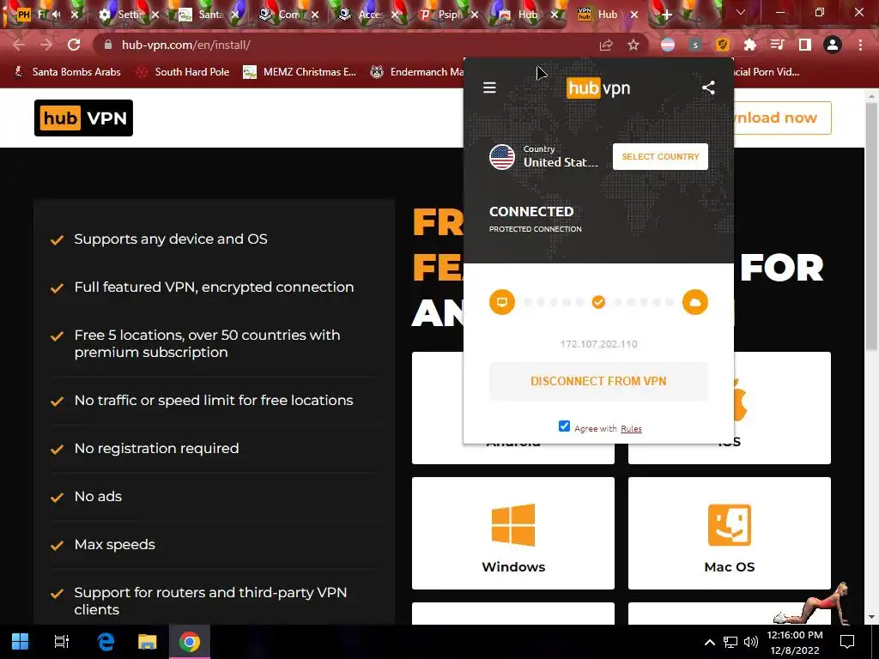
Task: Uncheck the Agree with Rules checkbox
Action: [564, 426]
